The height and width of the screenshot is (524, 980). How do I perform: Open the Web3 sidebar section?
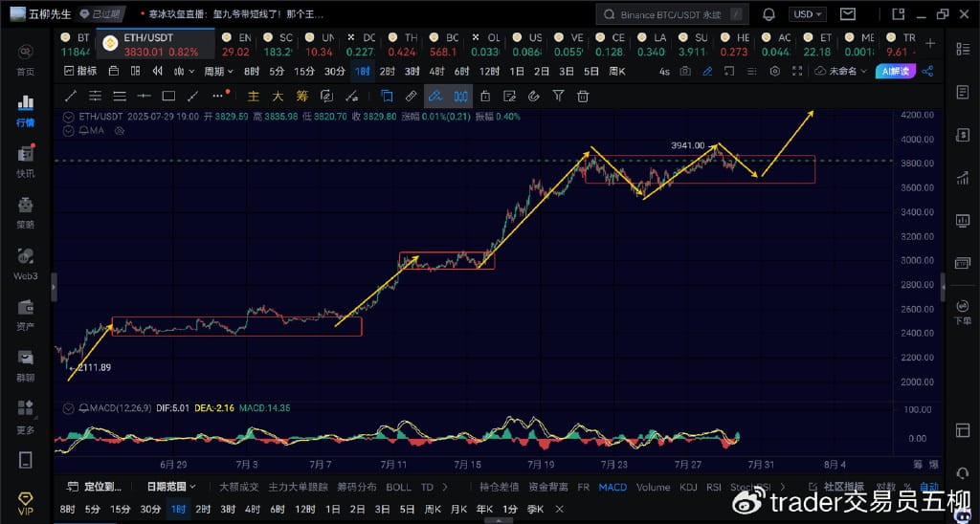[26, 264]
